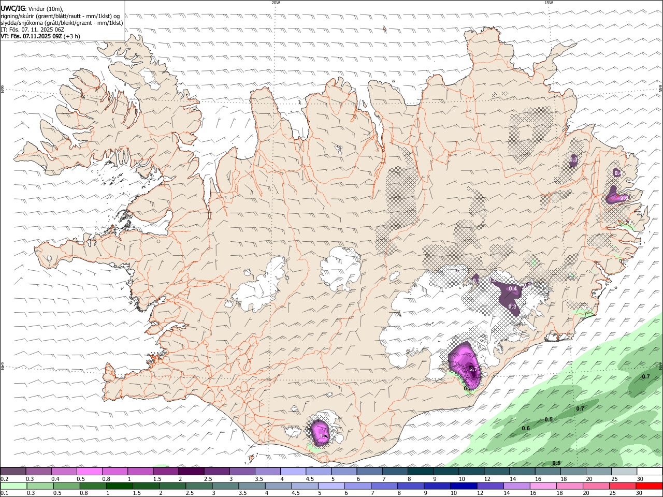Image resolution: width=663 pixels, height=497 pixels.
Task: Click the dark blue swatch between 10 and 12, lower legend
Action: (464, 486)
